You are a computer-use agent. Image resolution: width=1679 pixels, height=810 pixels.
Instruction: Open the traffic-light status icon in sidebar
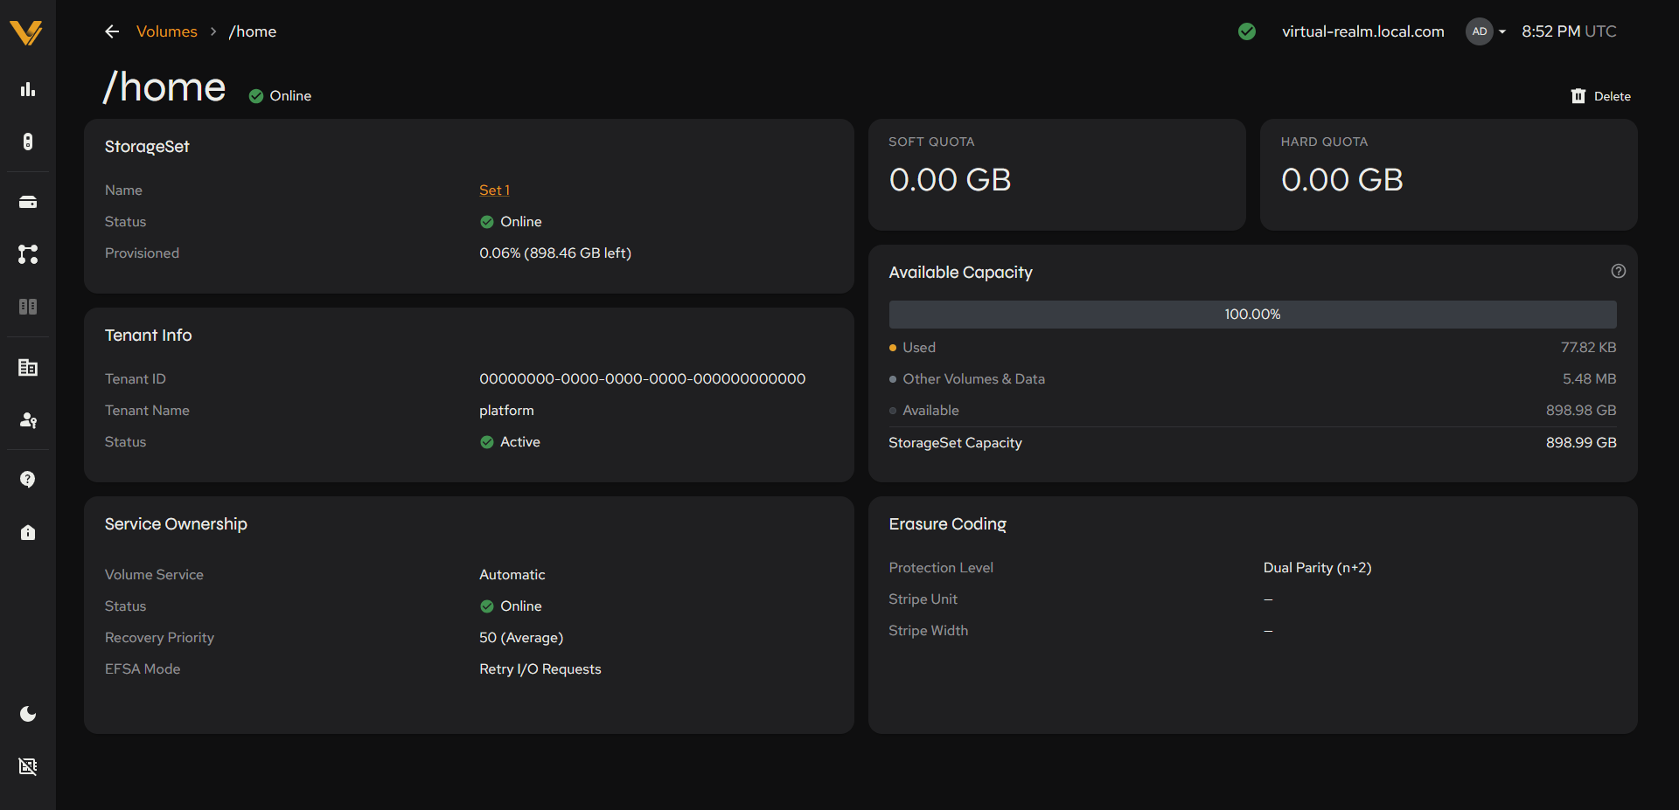[x=28, y=142]
